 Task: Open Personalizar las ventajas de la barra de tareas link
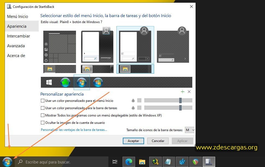point(74,130)
